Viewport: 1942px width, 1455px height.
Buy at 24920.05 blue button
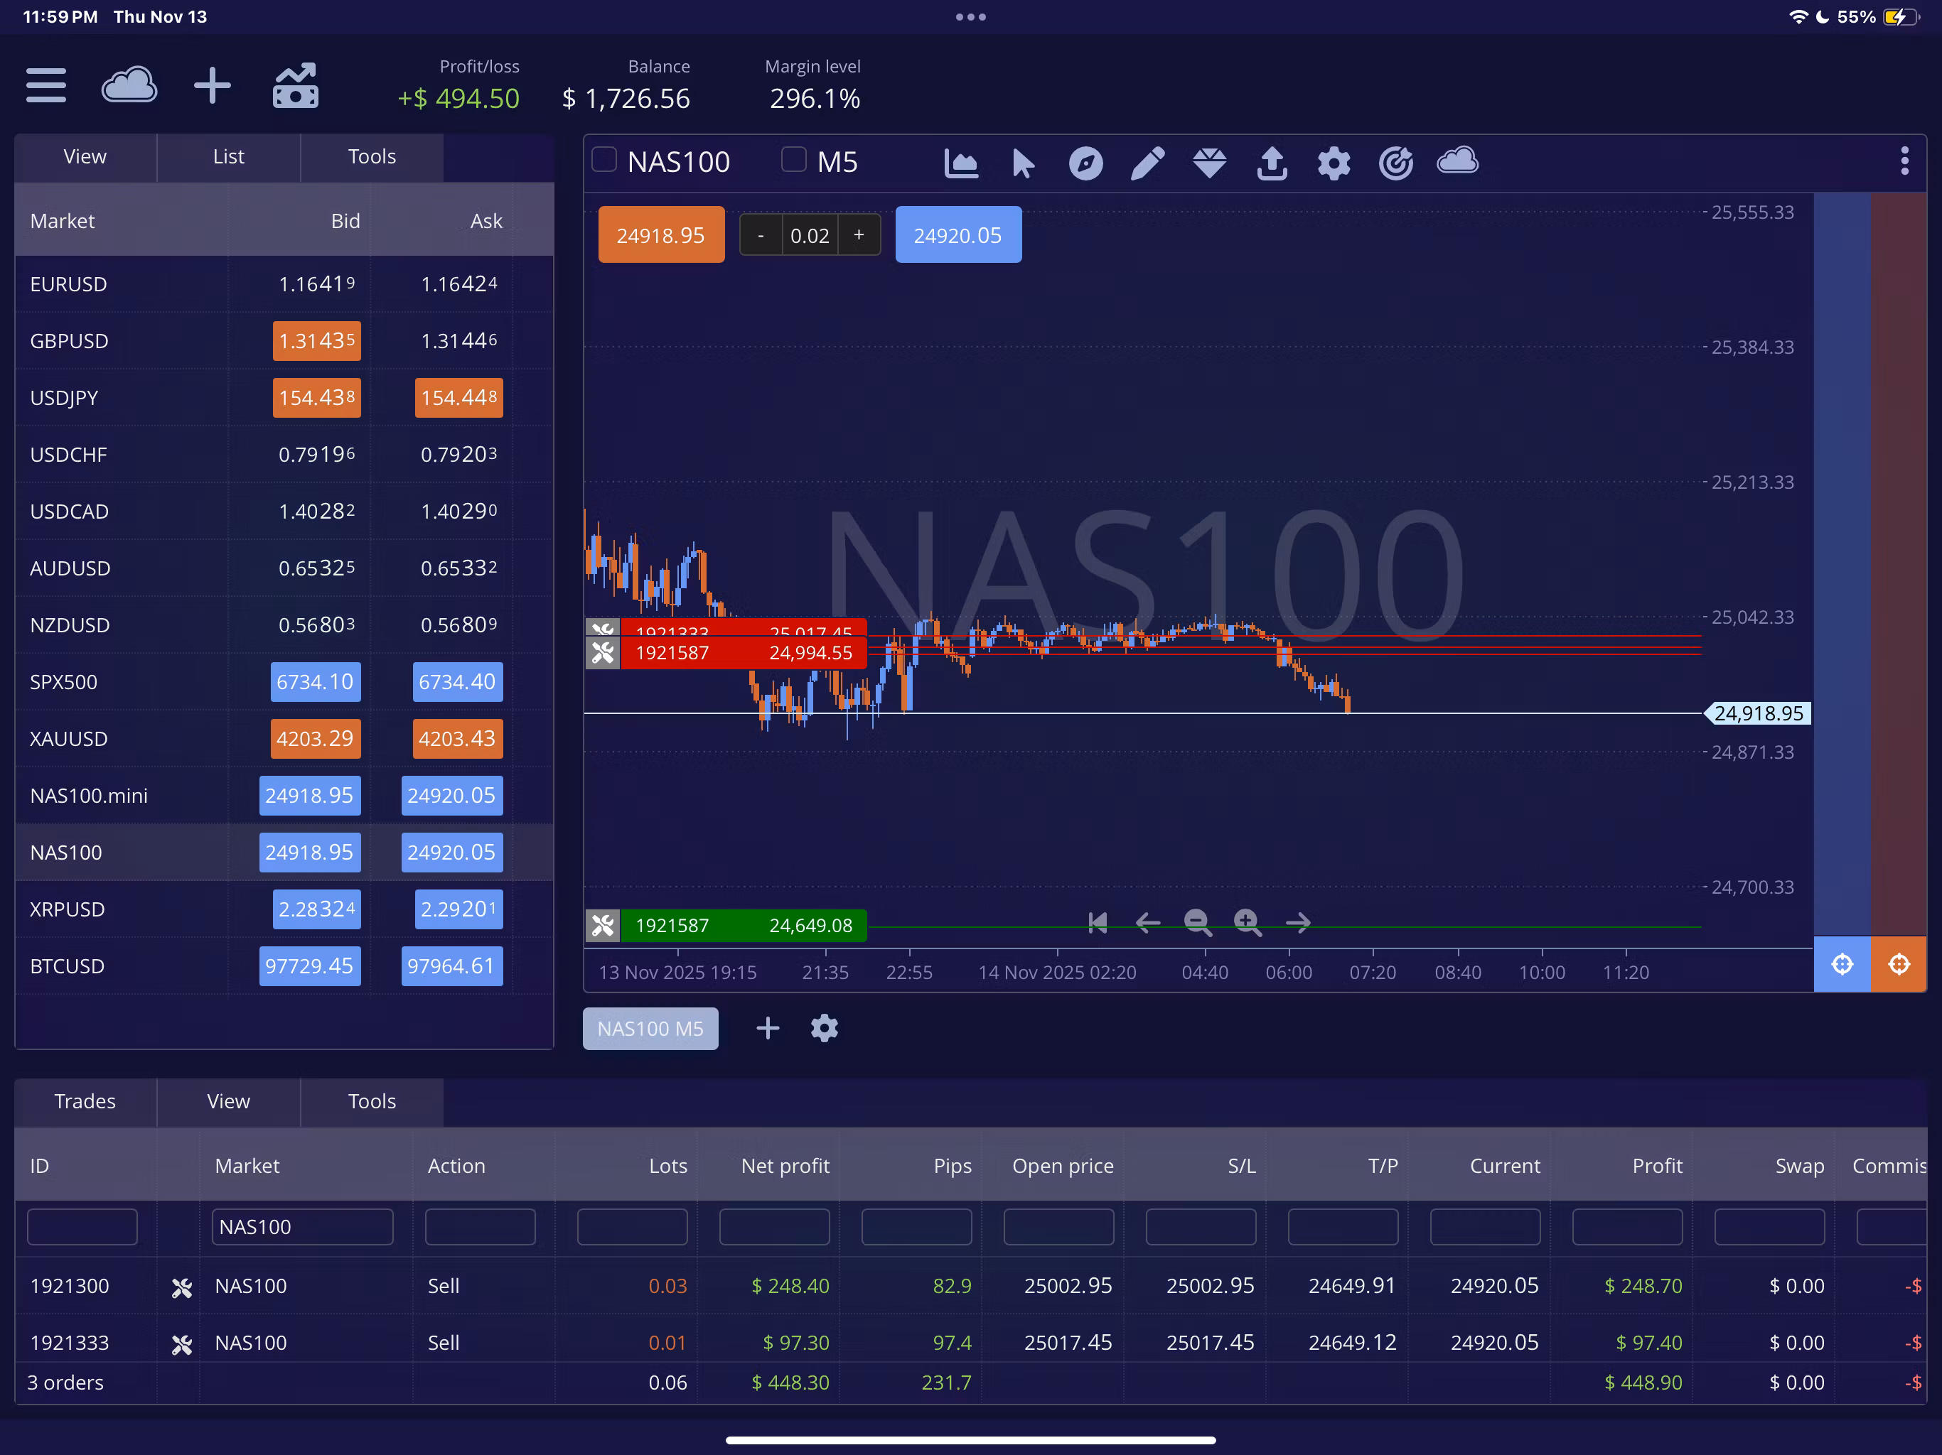pyautogui.click(x=957, y=235)
